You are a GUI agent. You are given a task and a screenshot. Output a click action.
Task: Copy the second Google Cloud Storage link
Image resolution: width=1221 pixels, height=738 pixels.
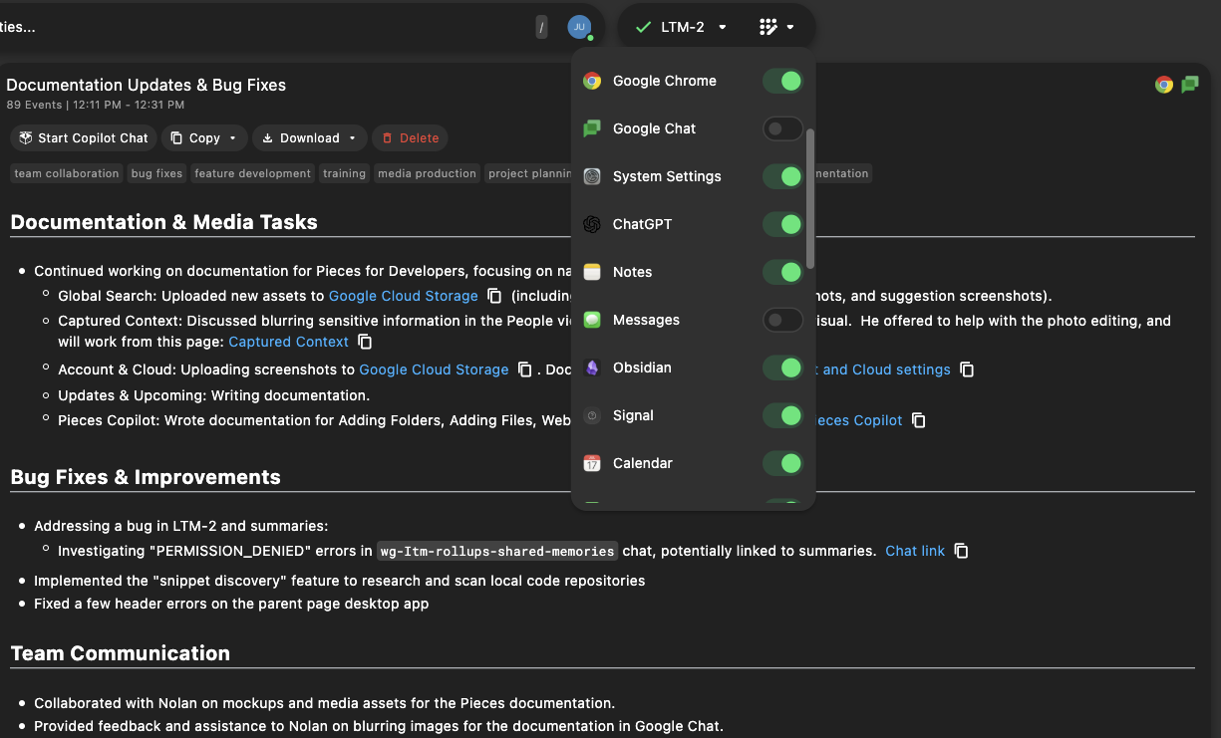tap(525, 369)
